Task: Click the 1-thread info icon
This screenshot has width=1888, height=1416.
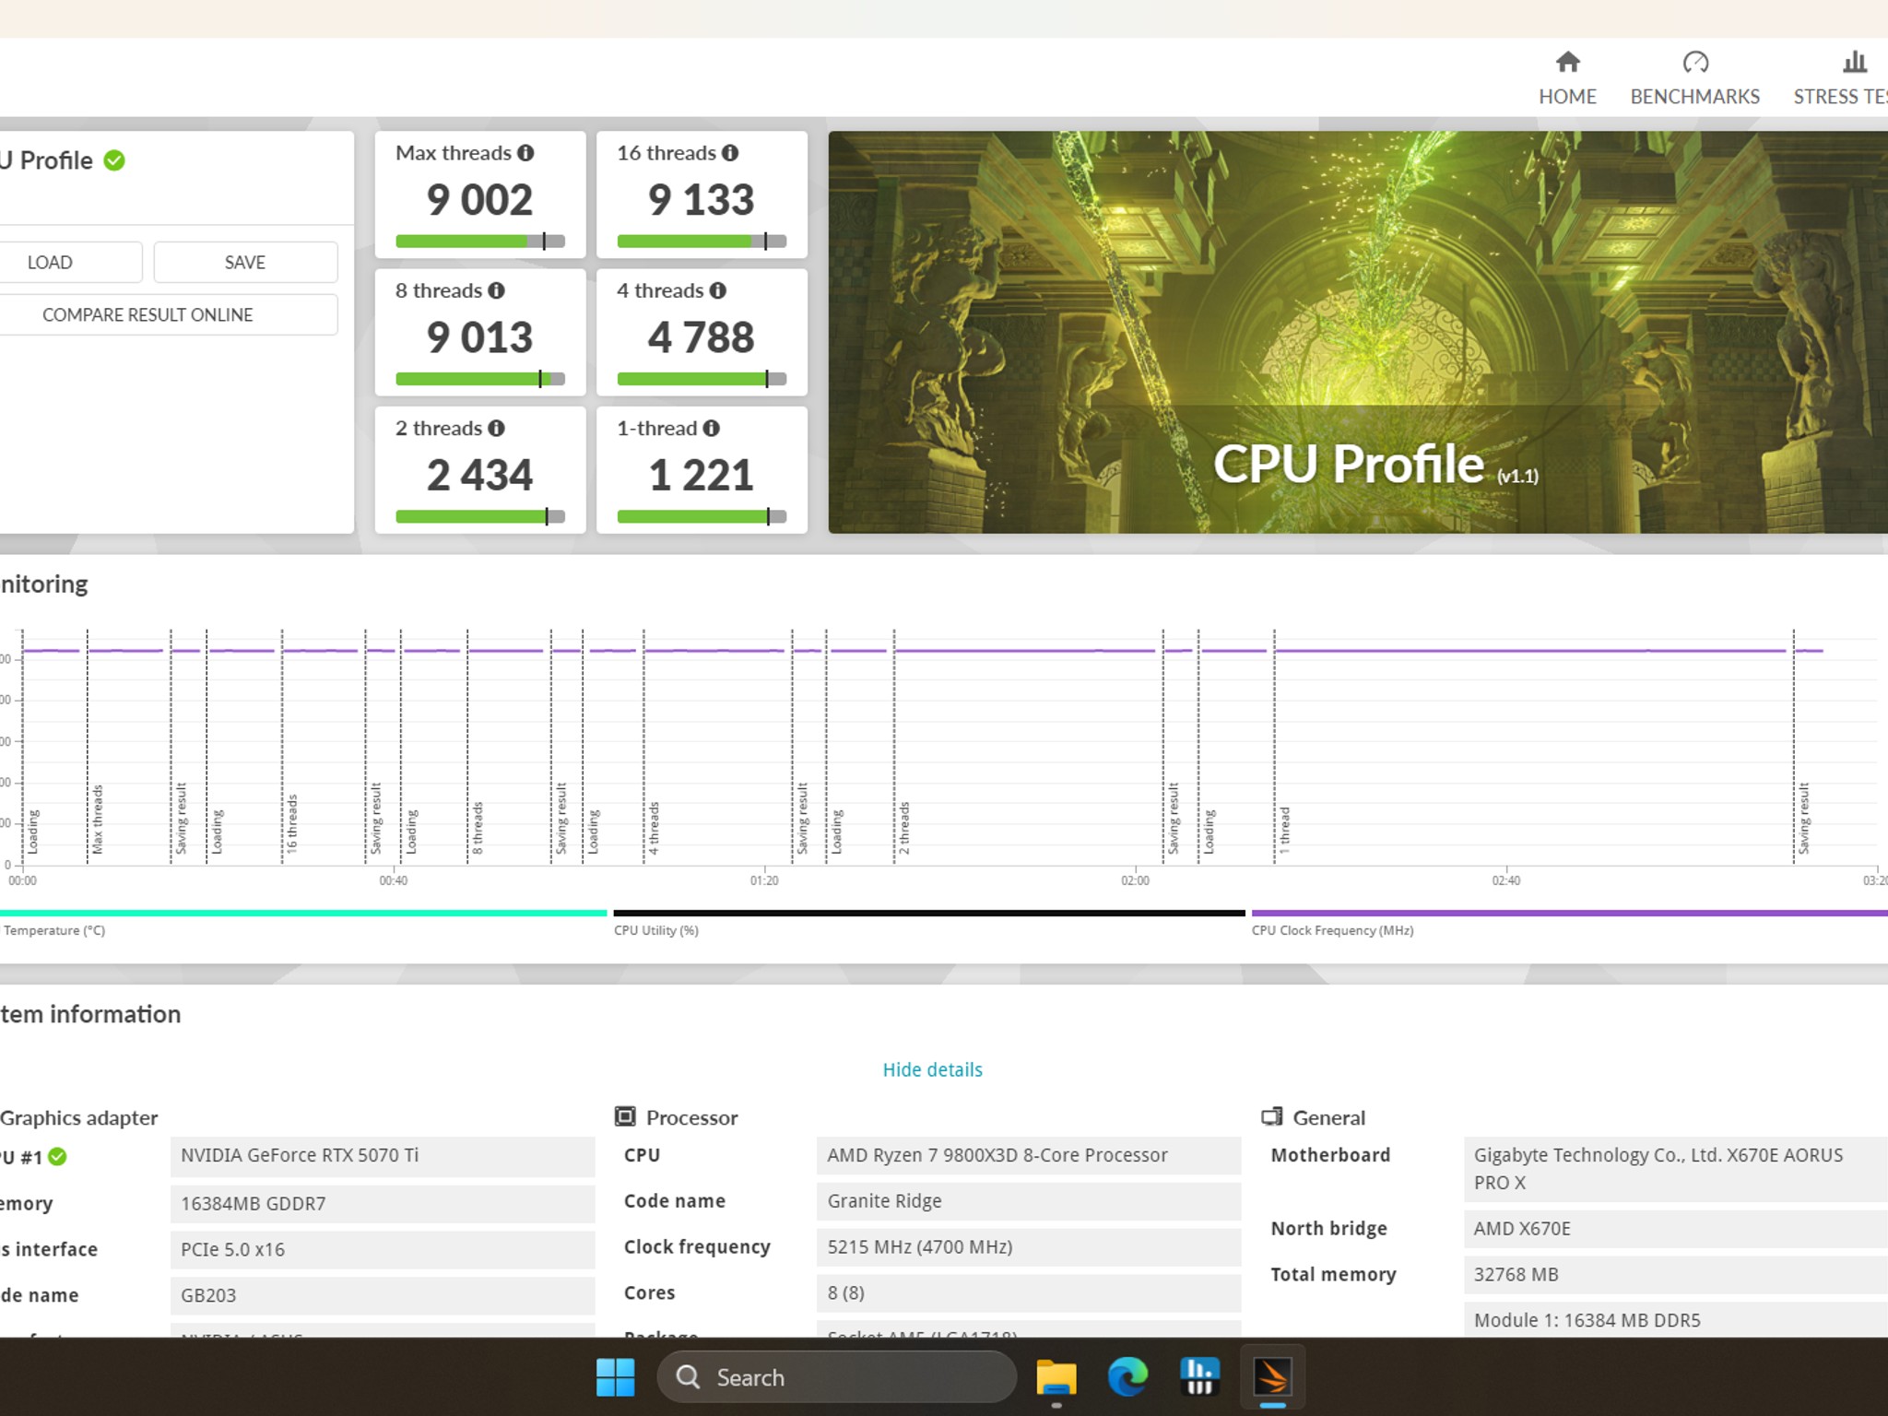Action: (711, 428)
